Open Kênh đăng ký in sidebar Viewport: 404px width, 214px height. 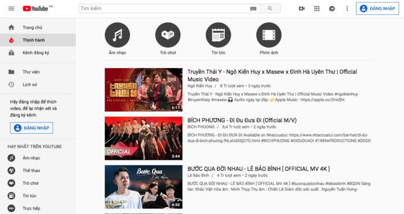tap(38, 52)
